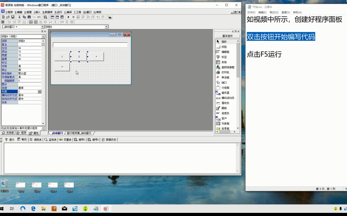Click the find binoculars toolbar icon
The image size is (347, 216).
tap(109, 17)
